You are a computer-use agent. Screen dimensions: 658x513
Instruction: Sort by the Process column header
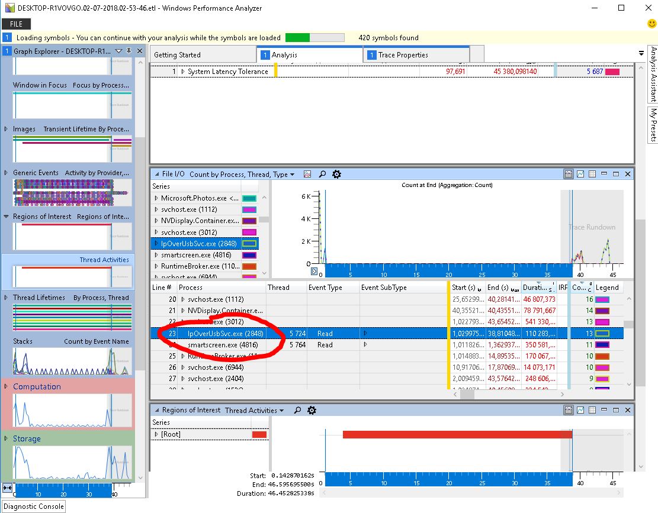[221, 288]
